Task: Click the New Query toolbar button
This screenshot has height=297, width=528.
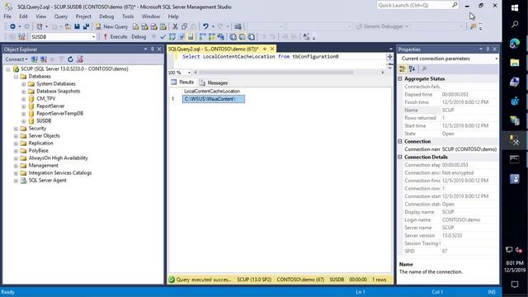Action: click(111, 26)
